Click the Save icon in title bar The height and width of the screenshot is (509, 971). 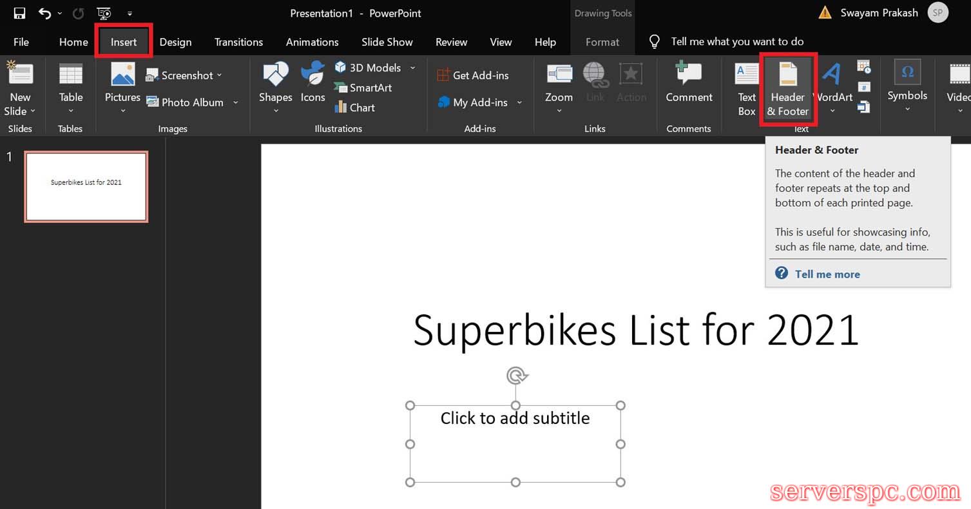(x=19, y=14)
